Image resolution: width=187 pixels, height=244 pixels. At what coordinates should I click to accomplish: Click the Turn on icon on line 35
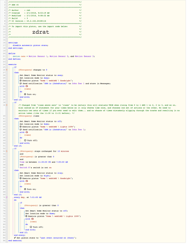tap(25, 94)
